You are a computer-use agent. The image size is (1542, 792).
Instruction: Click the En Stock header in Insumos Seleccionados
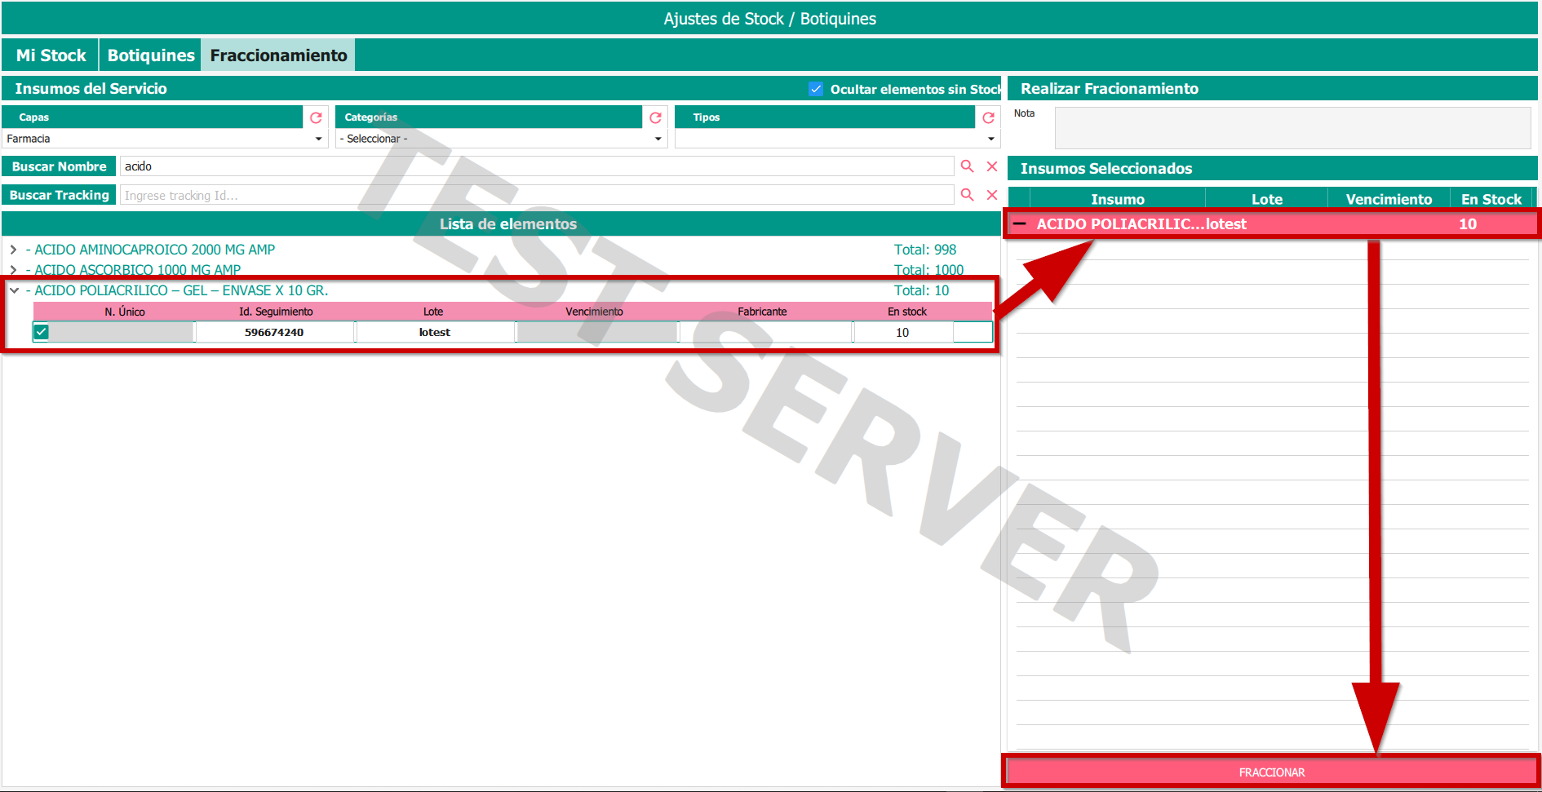(x=1491, y=199)
